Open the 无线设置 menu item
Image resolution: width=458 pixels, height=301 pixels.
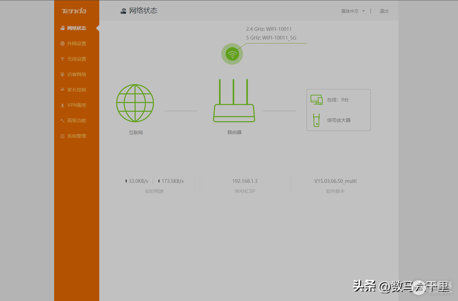point(77,59)
